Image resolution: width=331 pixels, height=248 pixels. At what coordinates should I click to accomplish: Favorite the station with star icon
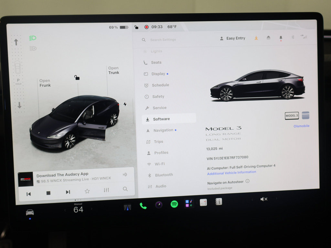point(87,191)
